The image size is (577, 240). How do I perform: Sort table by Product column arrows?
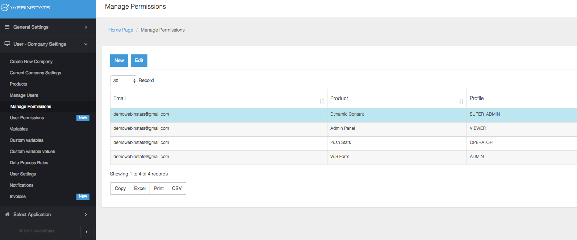[x=461, y=101]
